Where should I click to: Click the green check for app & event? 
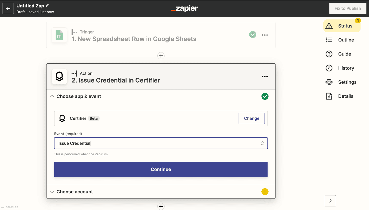[x=265, y=96]
